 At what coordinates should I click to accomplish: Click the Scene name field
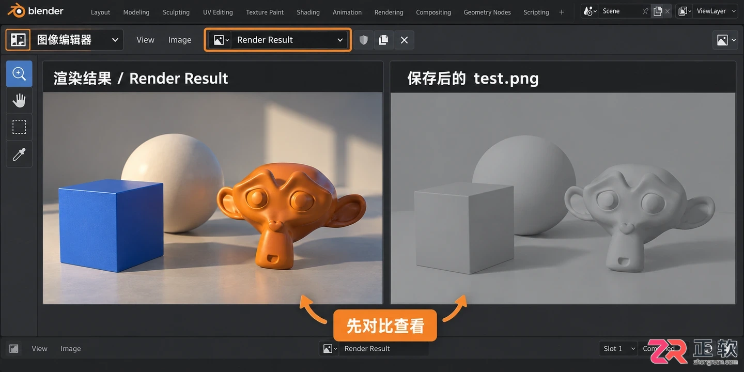click(619, 11)
